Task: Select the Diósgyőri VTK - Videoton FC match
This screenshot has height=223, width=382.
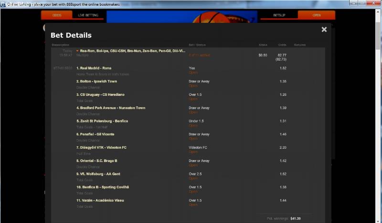Action: point(101,147)
